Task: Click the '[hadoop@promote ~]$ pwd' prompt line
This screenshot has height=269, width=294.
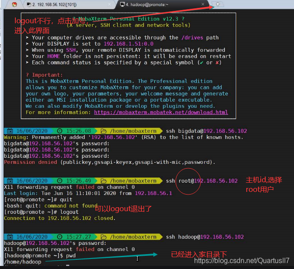Action: coord(40,255)
